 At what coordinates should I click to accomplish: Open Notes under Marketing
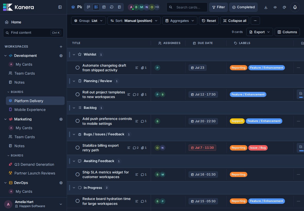tap(35, 146)
